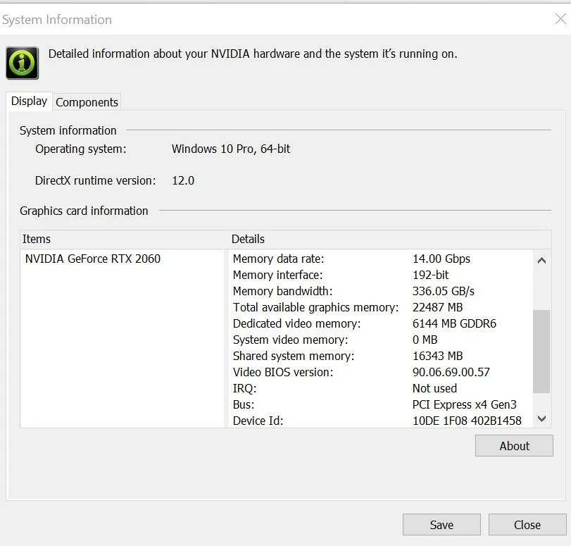Switch to the Display tab

click(29, 101)
